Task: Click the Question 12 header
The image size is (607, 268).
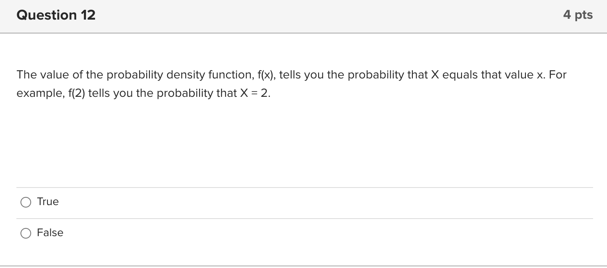Action: coord(55,15)
